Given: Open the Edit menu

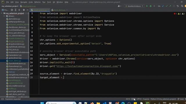Looking at the screenshot, I should coord(12,2).
